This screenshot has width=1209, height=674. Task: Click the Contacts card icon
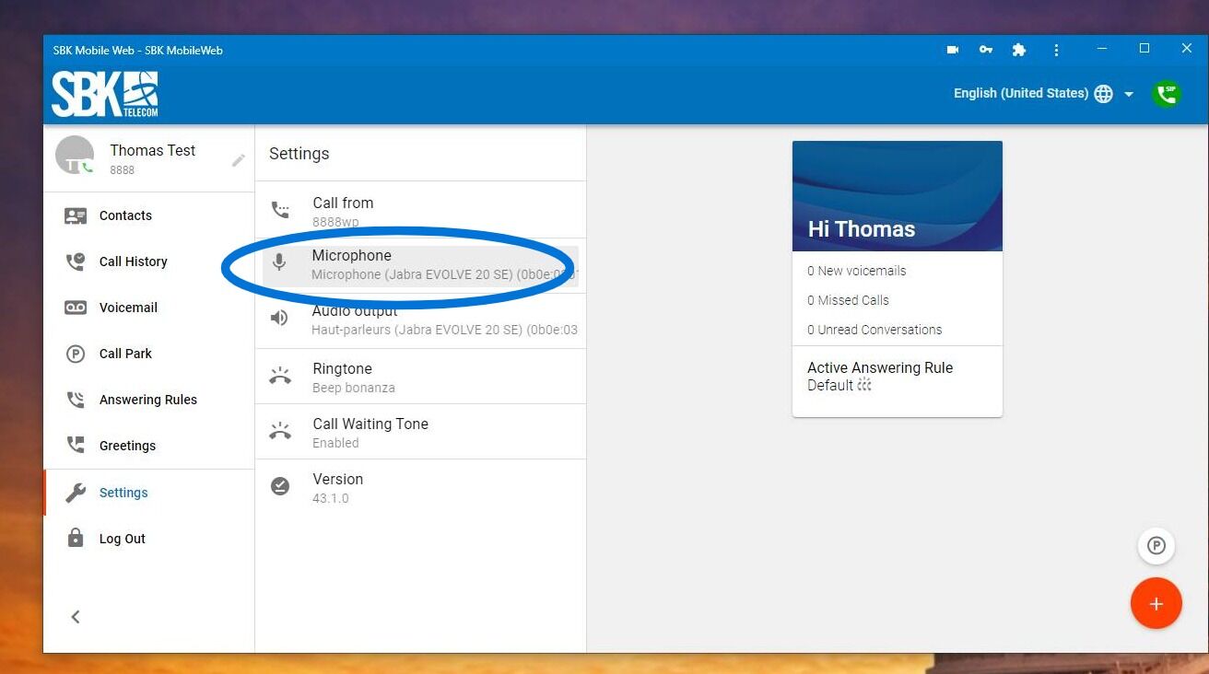pyautogui.click(x=76, y=215)
